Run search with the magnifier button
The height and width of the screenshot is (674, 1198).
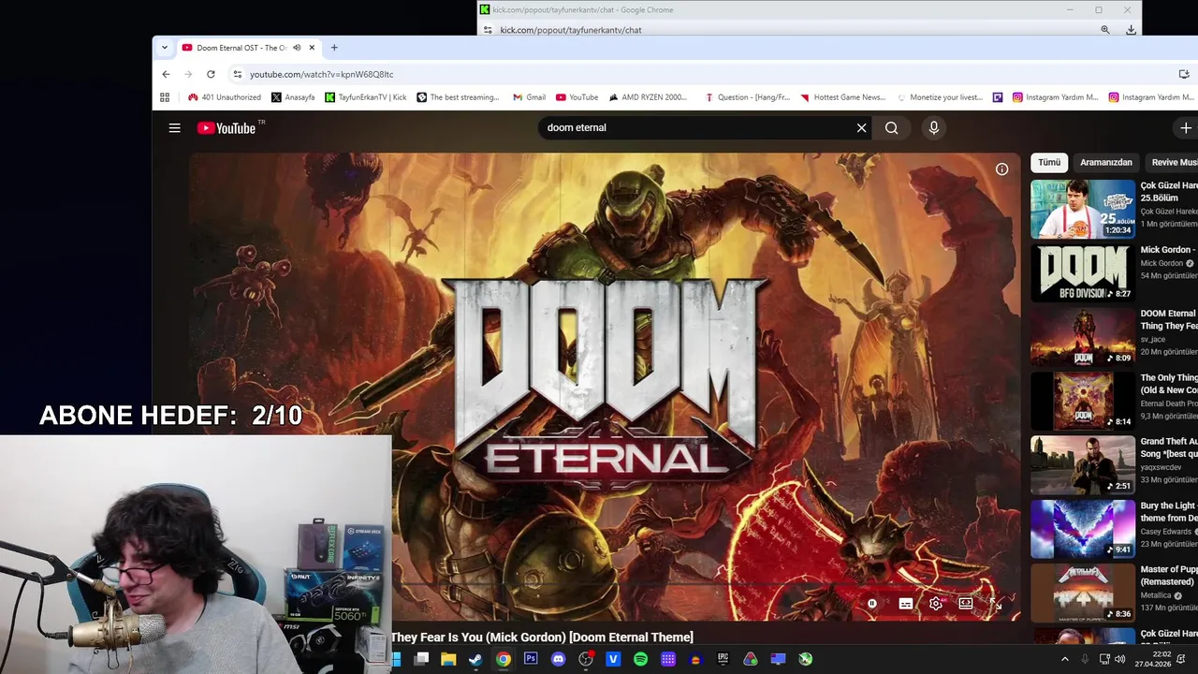point(891,128)
